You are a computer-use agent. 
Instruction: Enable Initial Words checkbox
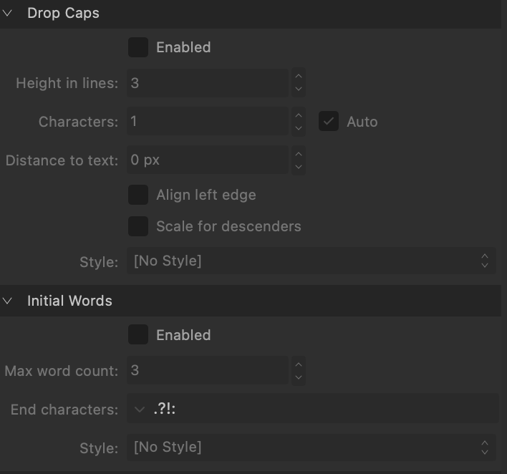[138, 335]
